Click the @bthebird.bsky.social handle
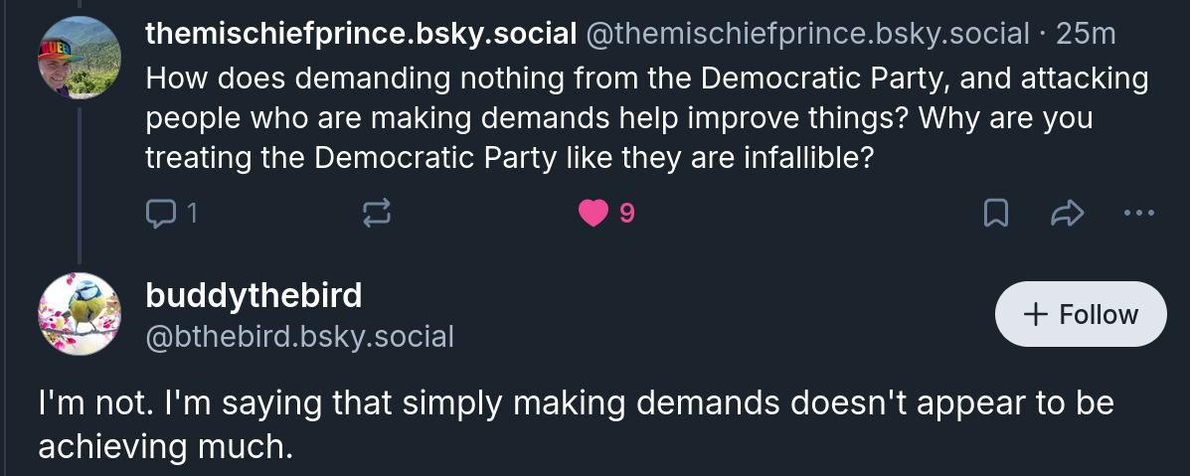This screenshot has width=1190, height=476. point(299,337)
